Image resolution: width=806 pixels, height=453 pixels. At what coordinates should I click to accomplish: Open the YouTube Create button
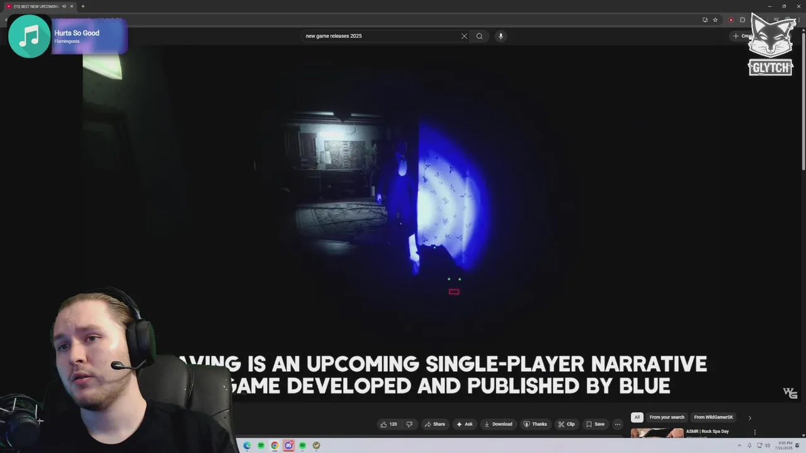click(x=743, y=36)
